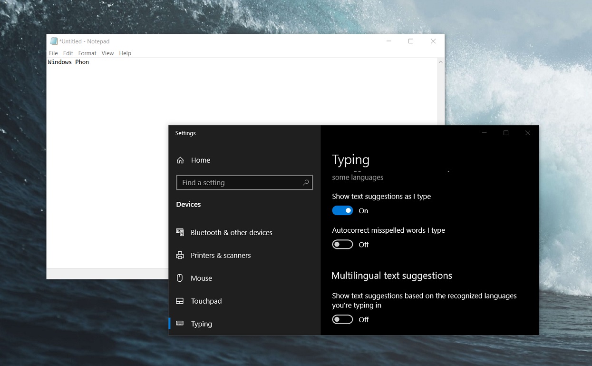Open the View menu in Notepad
592x366 pixels.
(x=107, y=53)
